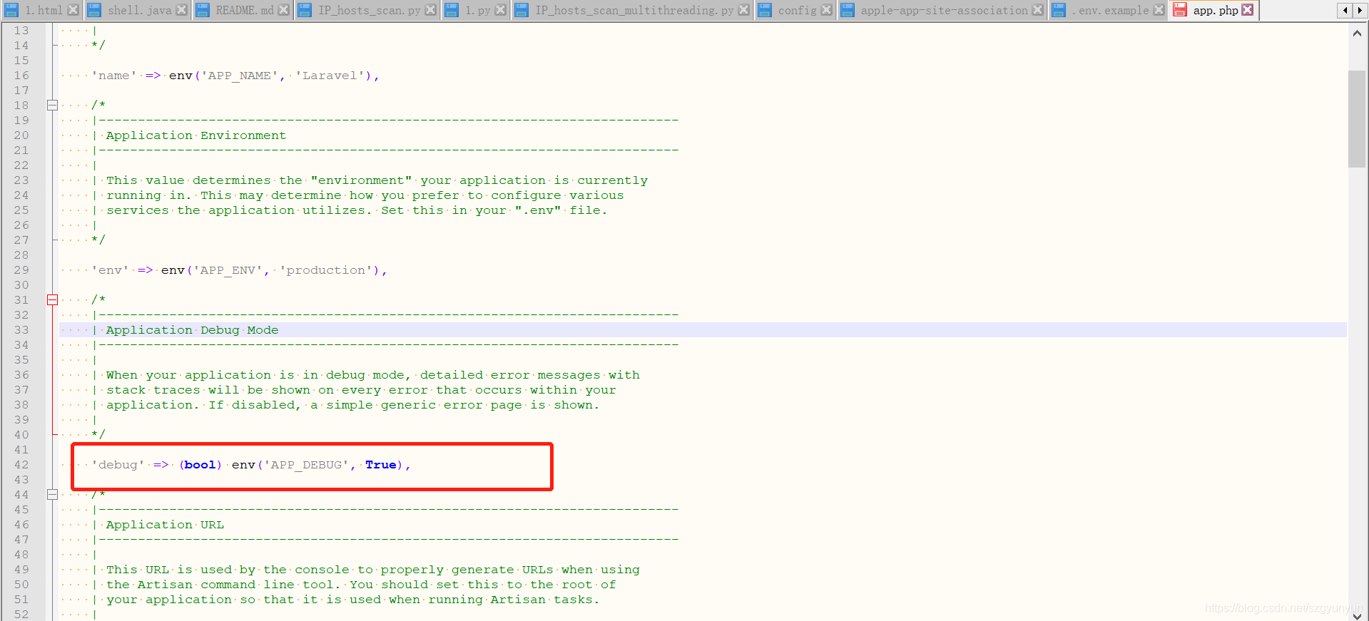The image size is (1369, 621).
Task: Click the save-state icon on the shell.java tab
Action: click(x=94, y=10)
